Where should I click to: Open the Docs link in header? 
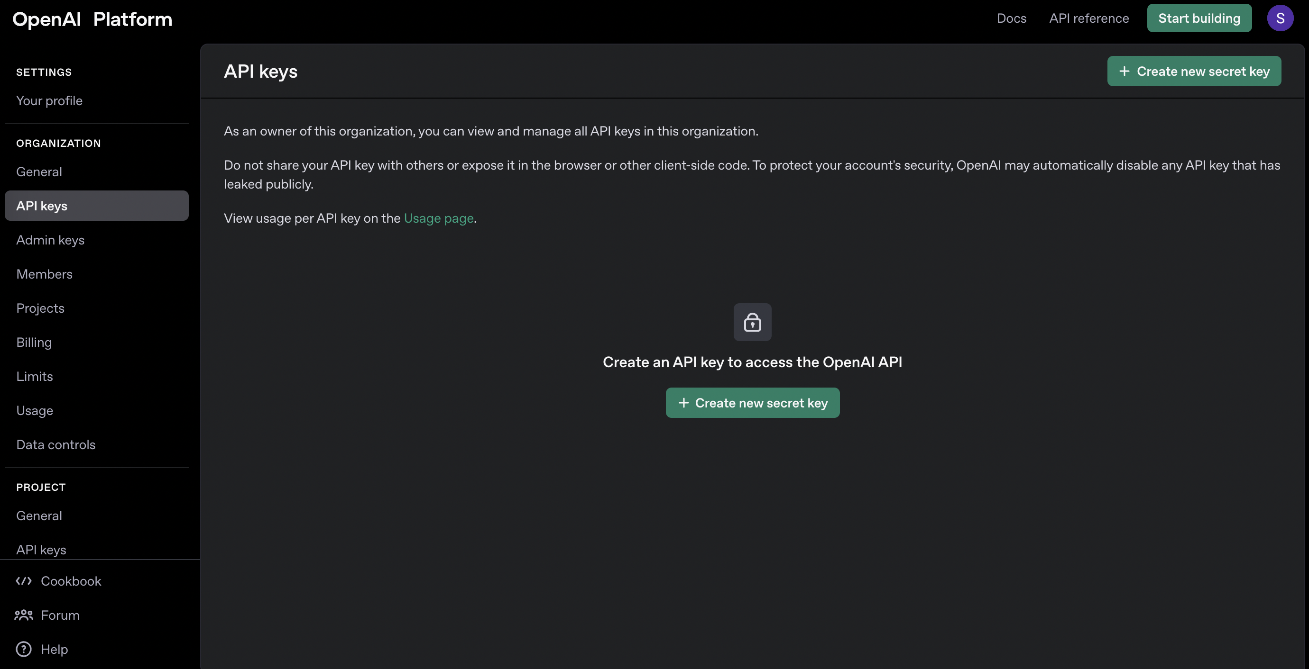(1011, 18)
